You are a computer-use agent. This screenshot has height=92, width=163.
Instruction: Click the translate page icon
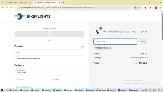pyautogui.click(x=135, y=8)
